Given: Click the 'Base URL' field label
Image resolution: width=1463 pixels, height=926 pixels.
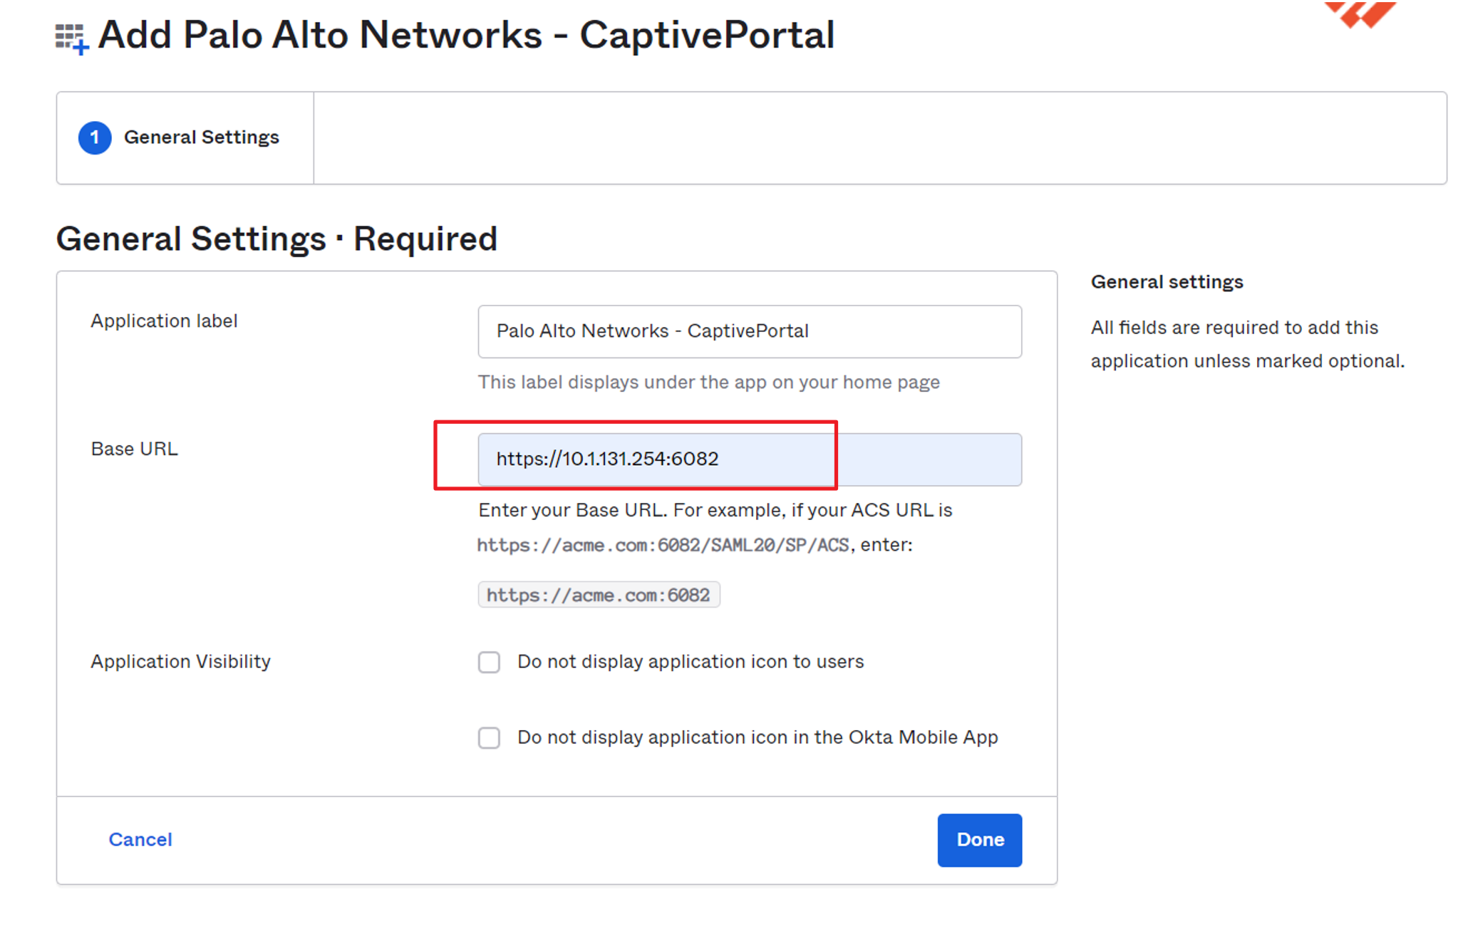Looking at the screenshot, I should point(134,449).
